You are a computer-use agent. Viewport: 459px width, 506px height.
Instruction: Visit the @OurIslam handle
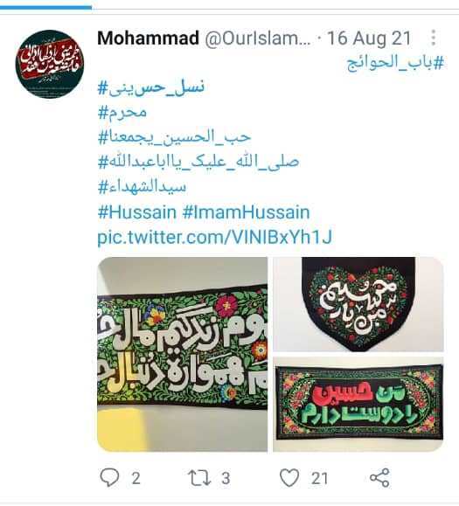258,38
